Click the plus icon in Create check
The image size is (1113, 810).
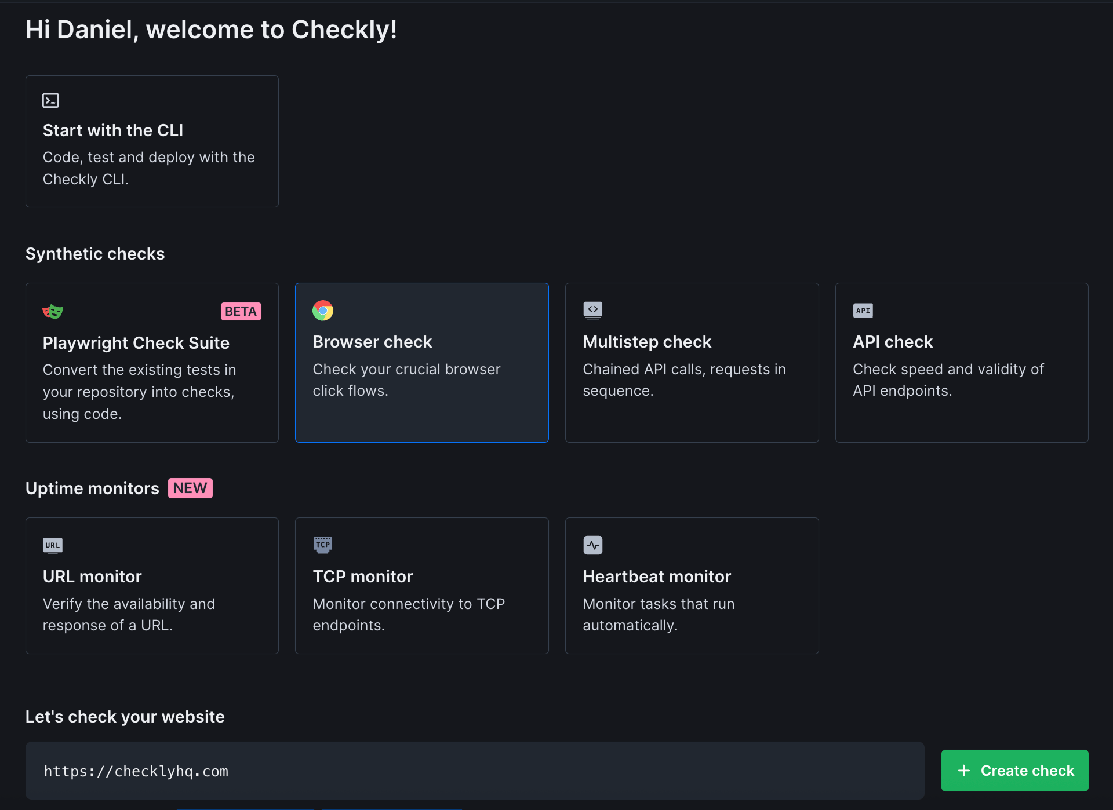click(x=964, y=771)
